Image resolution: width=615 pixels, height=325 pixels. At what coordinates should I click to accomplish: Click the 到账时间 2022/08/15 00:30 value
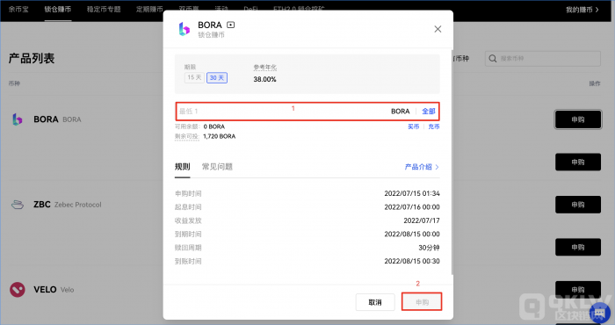[x=412, y=261]
